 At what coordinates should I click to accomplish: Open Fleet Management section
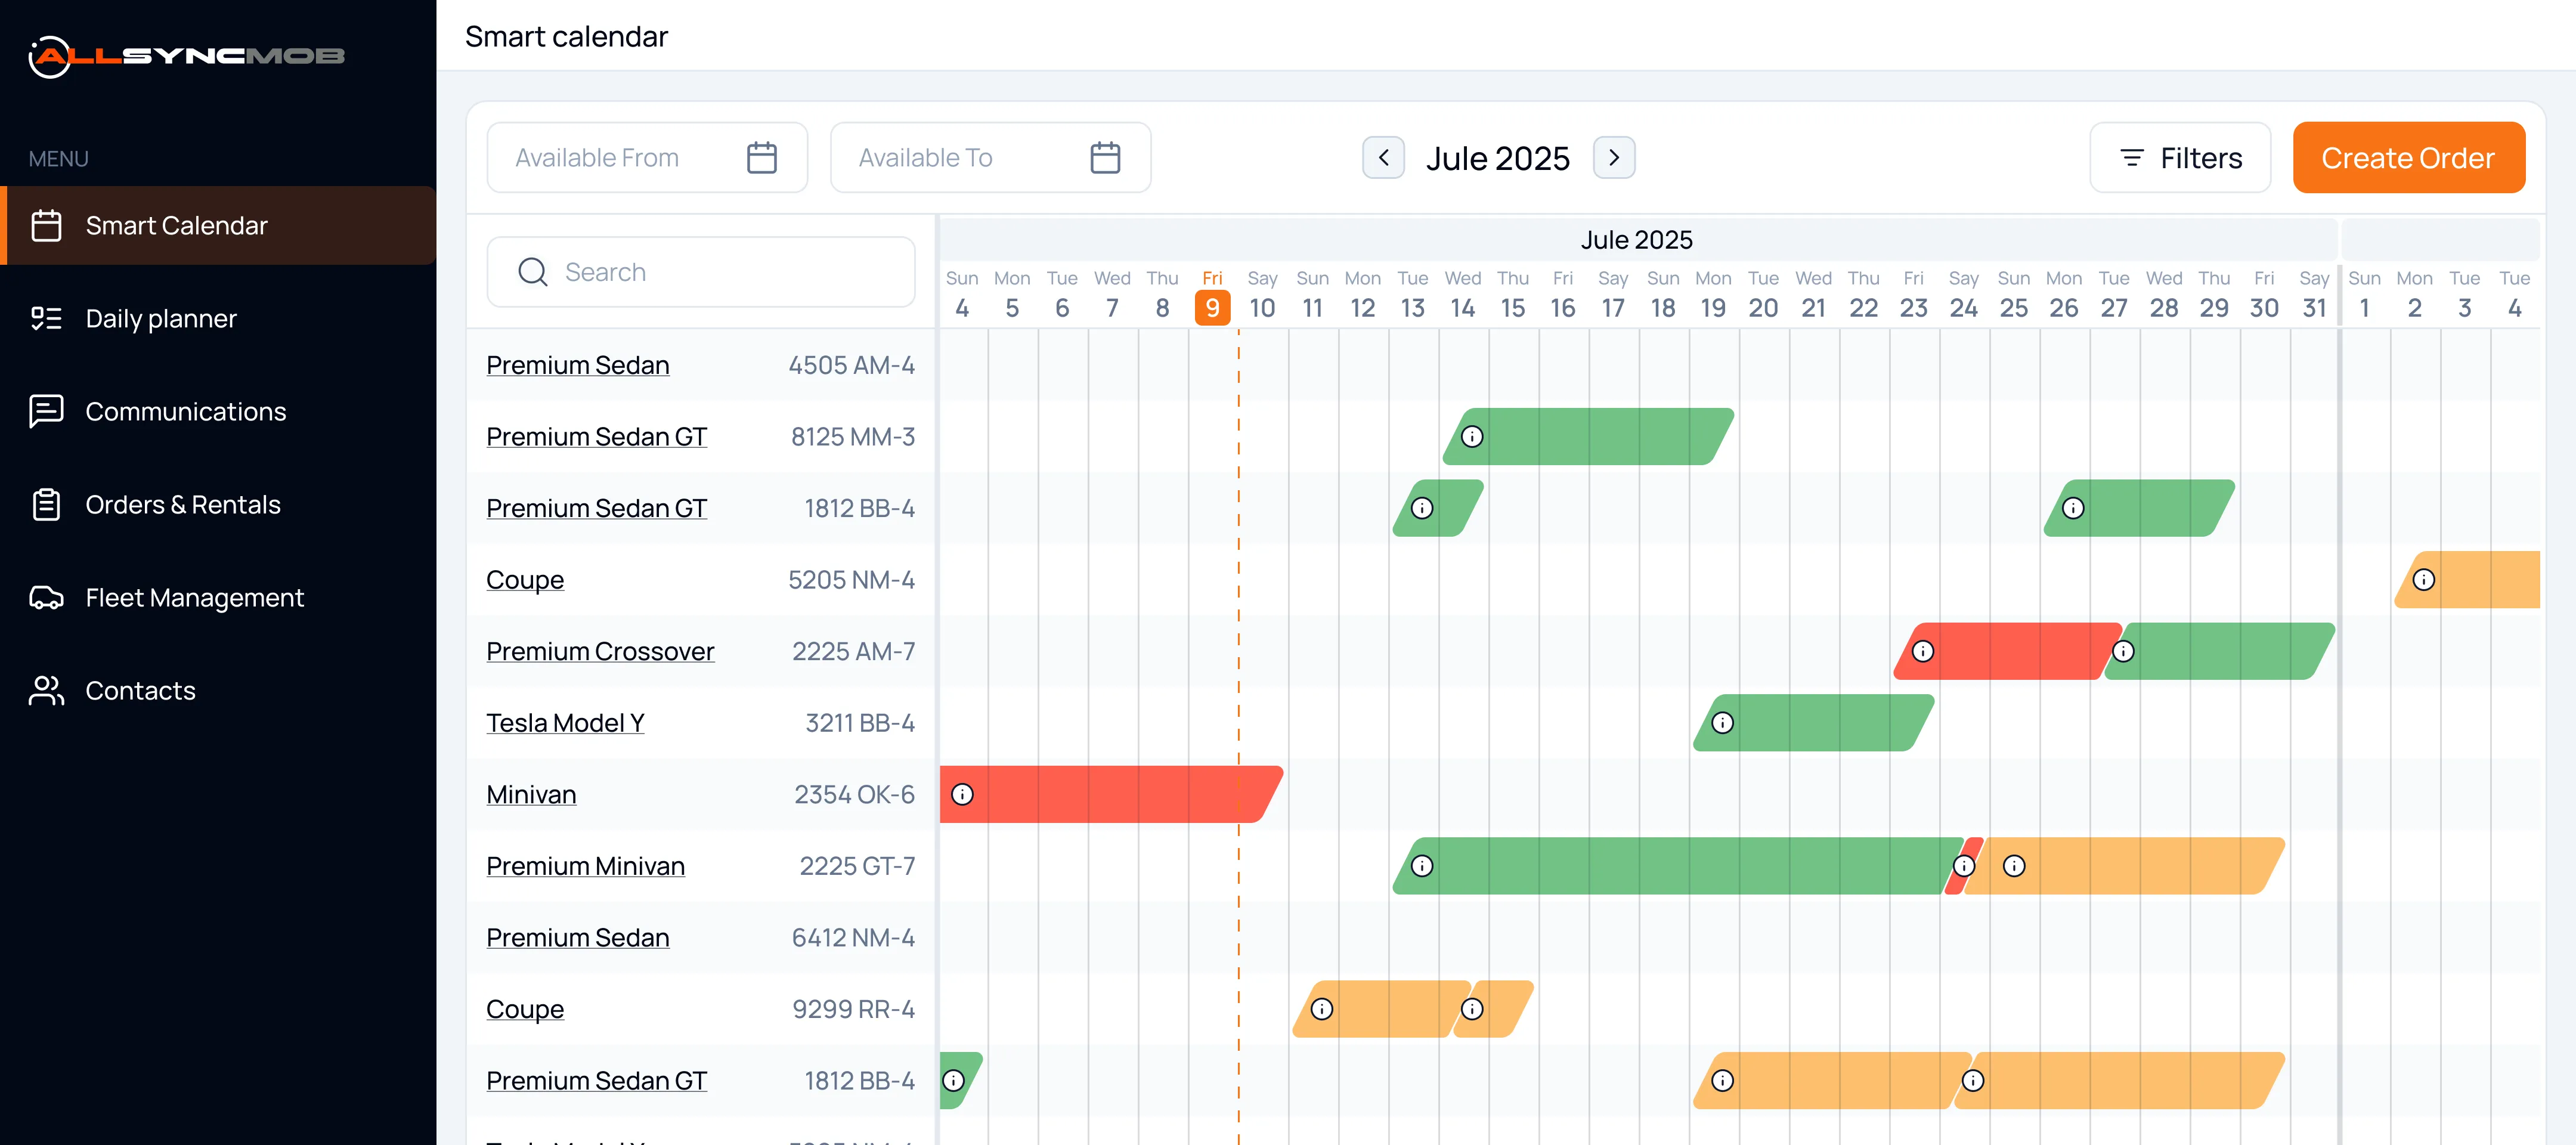coord(194,598)
